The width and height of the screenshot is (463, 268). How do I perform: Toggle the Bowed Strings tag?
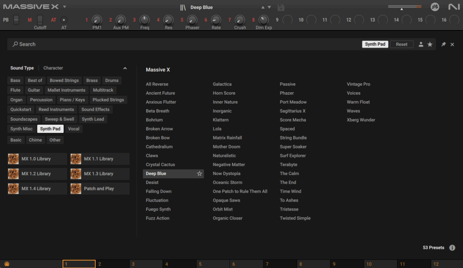(x=64, y=81)
